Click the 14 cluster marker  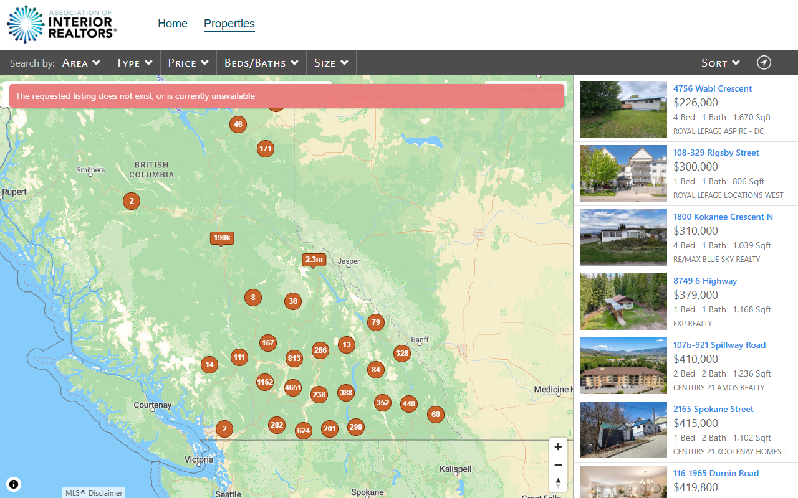(x=209, y=365)
